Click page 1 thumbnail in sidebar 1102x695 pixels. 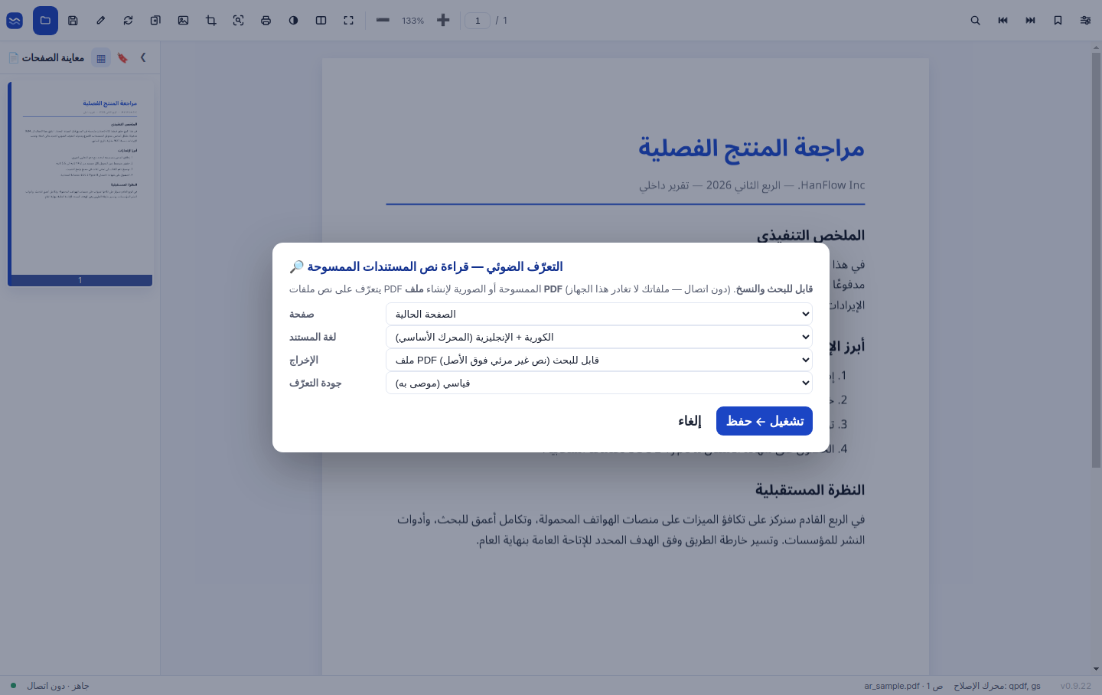[80, 184]
